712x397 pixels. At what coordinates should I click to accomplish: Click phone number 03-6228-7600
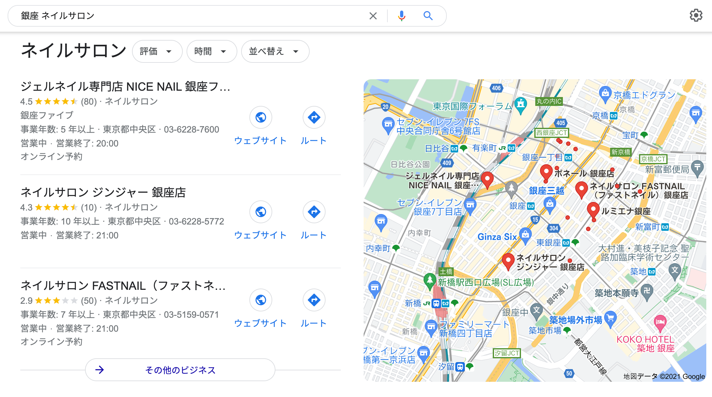tap(191, 129)
